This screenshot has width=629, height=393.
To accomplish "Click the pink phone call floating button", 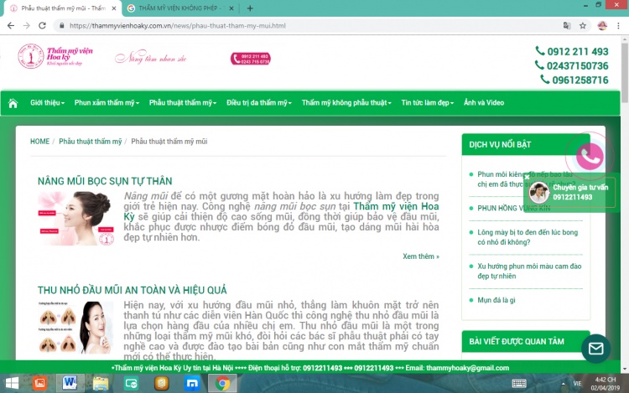I will pos(590,156).
